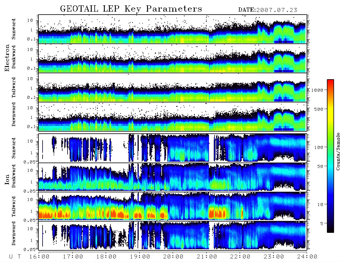
Task: Click the Electron Sunward spectrogram panel
Action: 173,29
